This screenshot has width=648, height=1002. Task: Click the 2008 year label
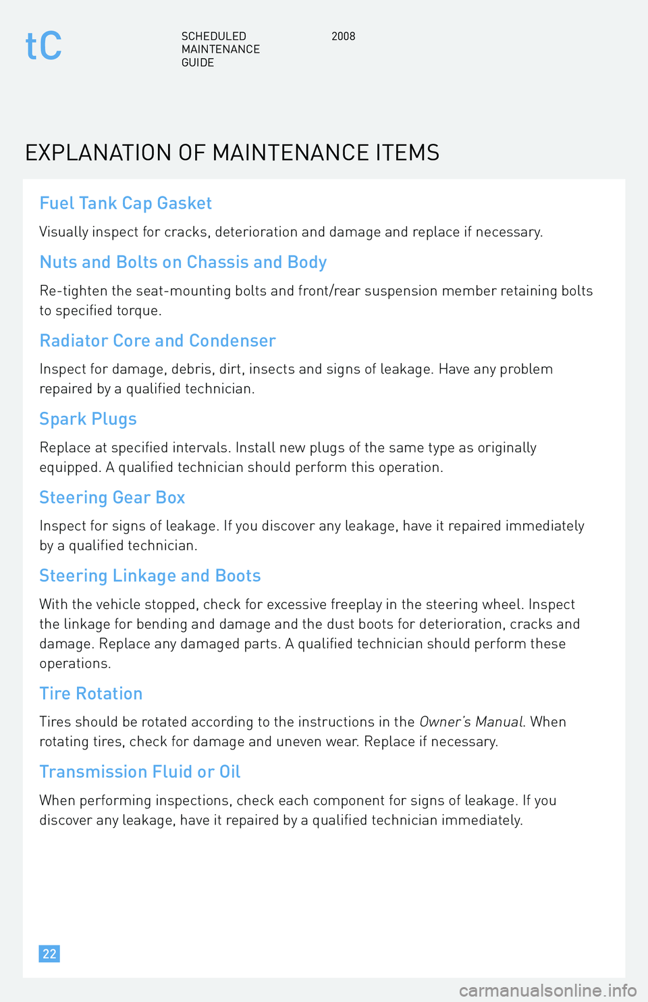343,36
